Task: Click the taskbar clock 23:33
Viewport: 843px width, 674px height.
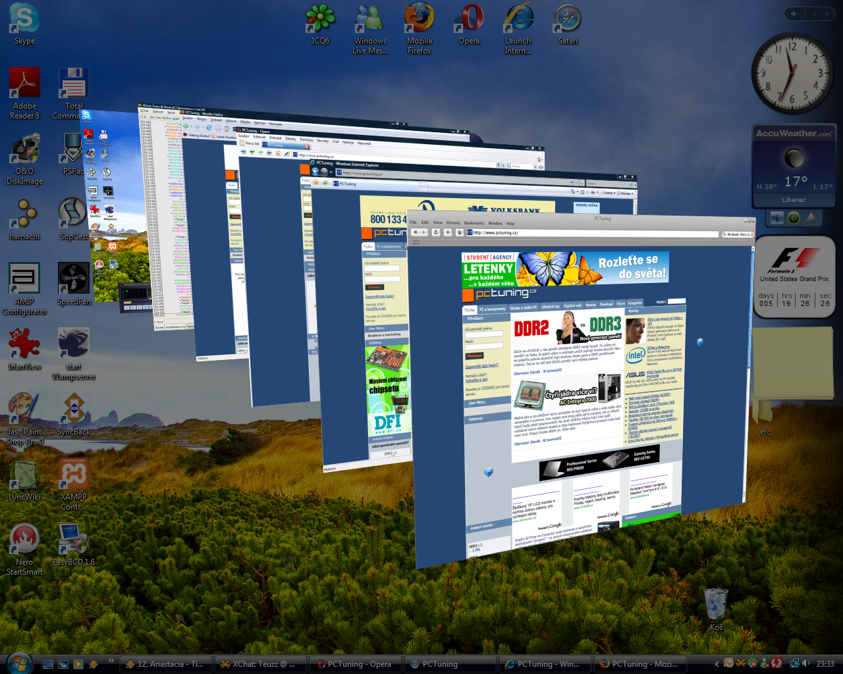Action: (825, 664)
